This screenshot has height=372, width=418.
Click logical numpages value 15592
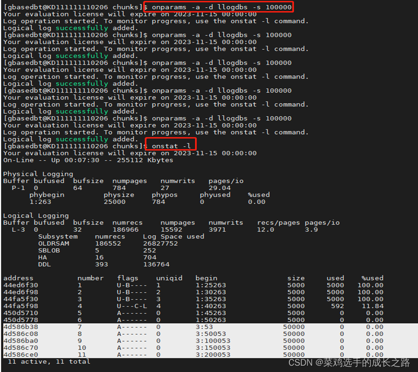(172, 229)
